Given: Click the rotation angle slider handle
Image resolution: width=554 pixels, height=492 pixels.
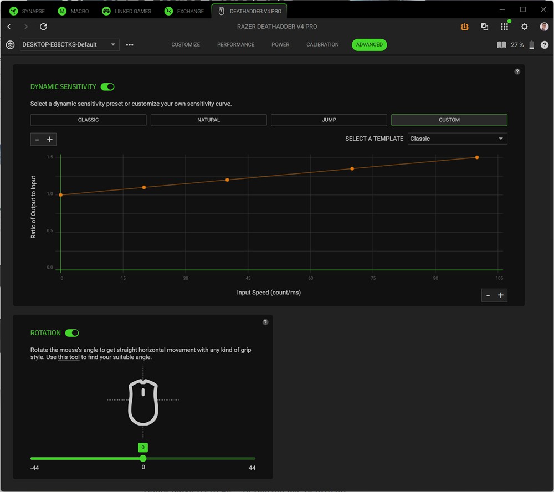Looking at the screenshot, I should (143, 458).
